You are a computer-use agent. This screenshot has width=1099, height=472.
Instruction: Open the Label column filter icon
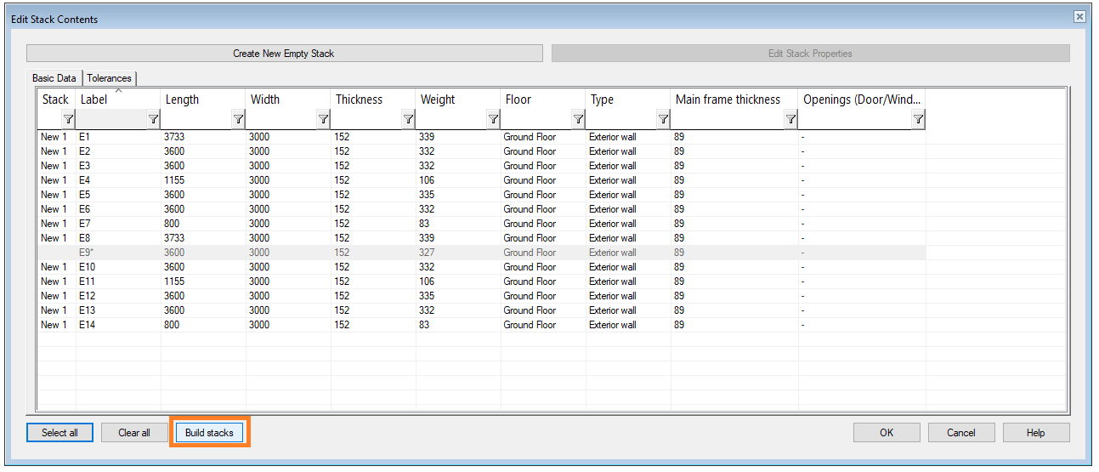click(153, 120)
